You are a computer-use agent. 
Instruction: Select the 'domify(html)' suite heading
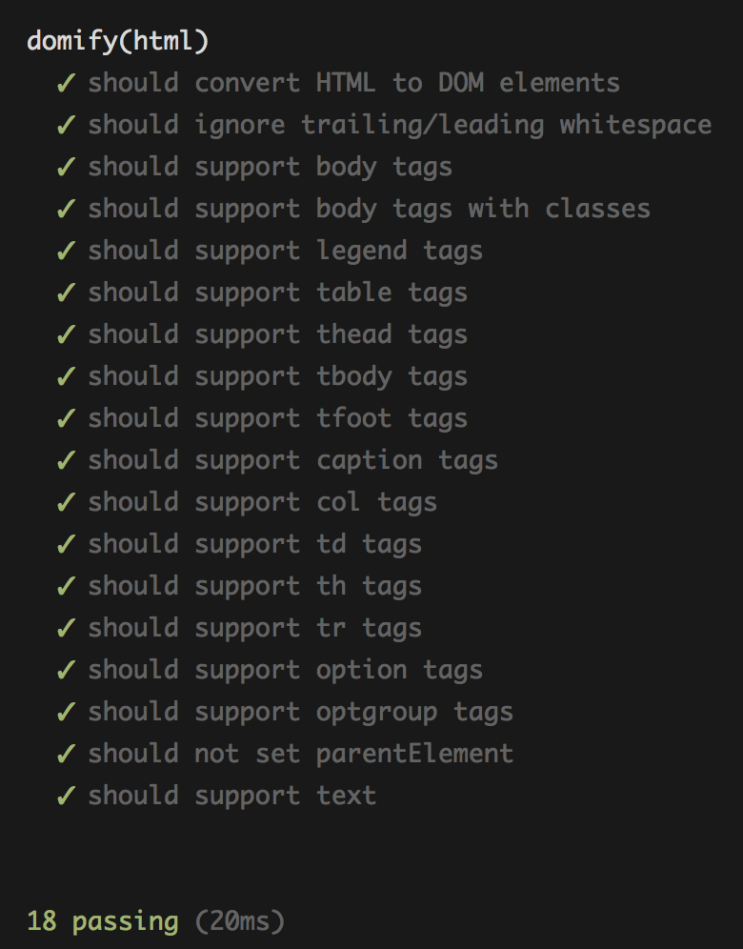pos(118,41)
